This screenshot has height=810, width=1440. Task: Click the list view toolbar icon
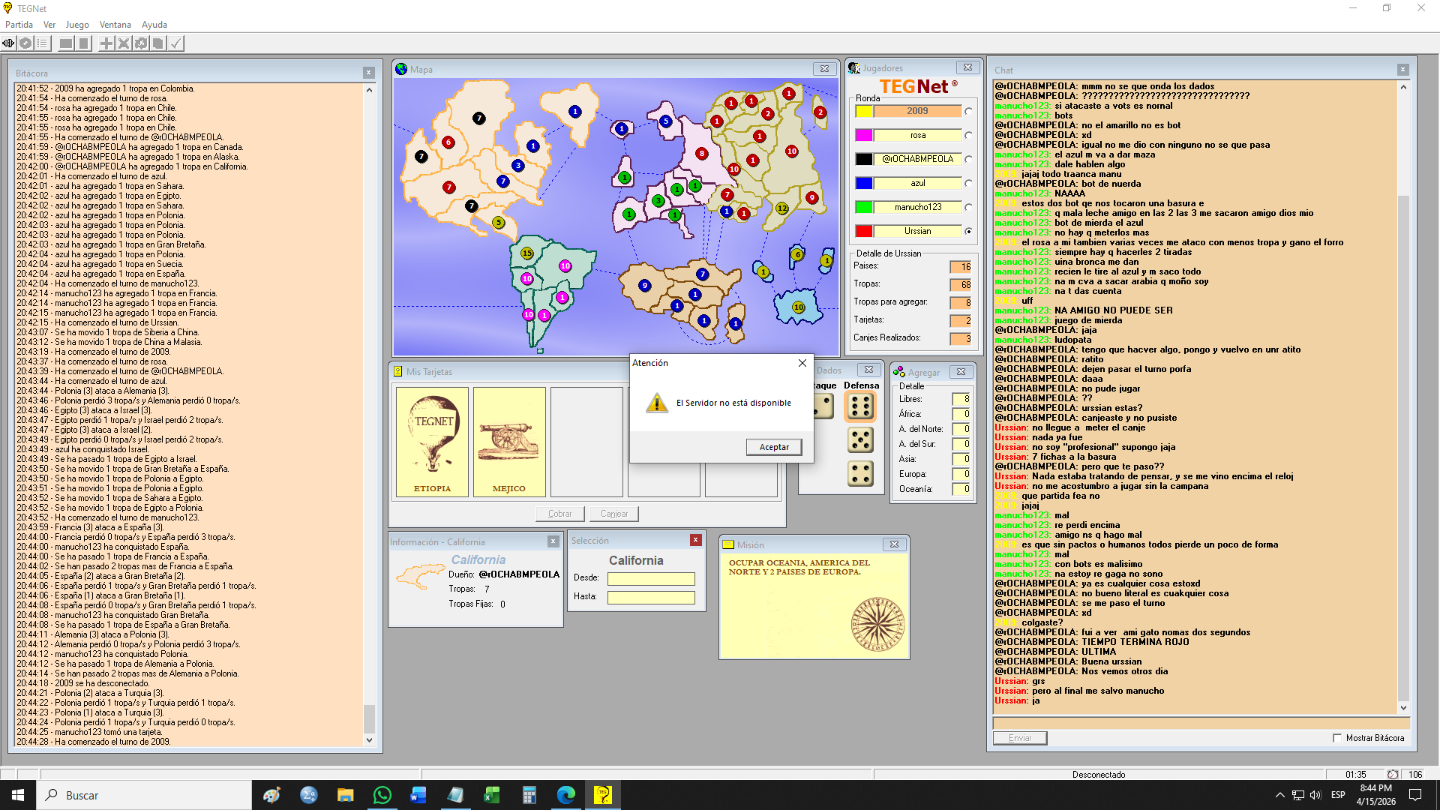pos(43,43)
